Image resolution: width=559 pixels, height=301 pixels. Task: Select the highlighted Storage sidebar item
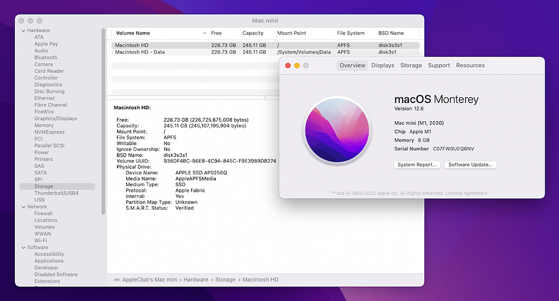(x=58, y=187)
